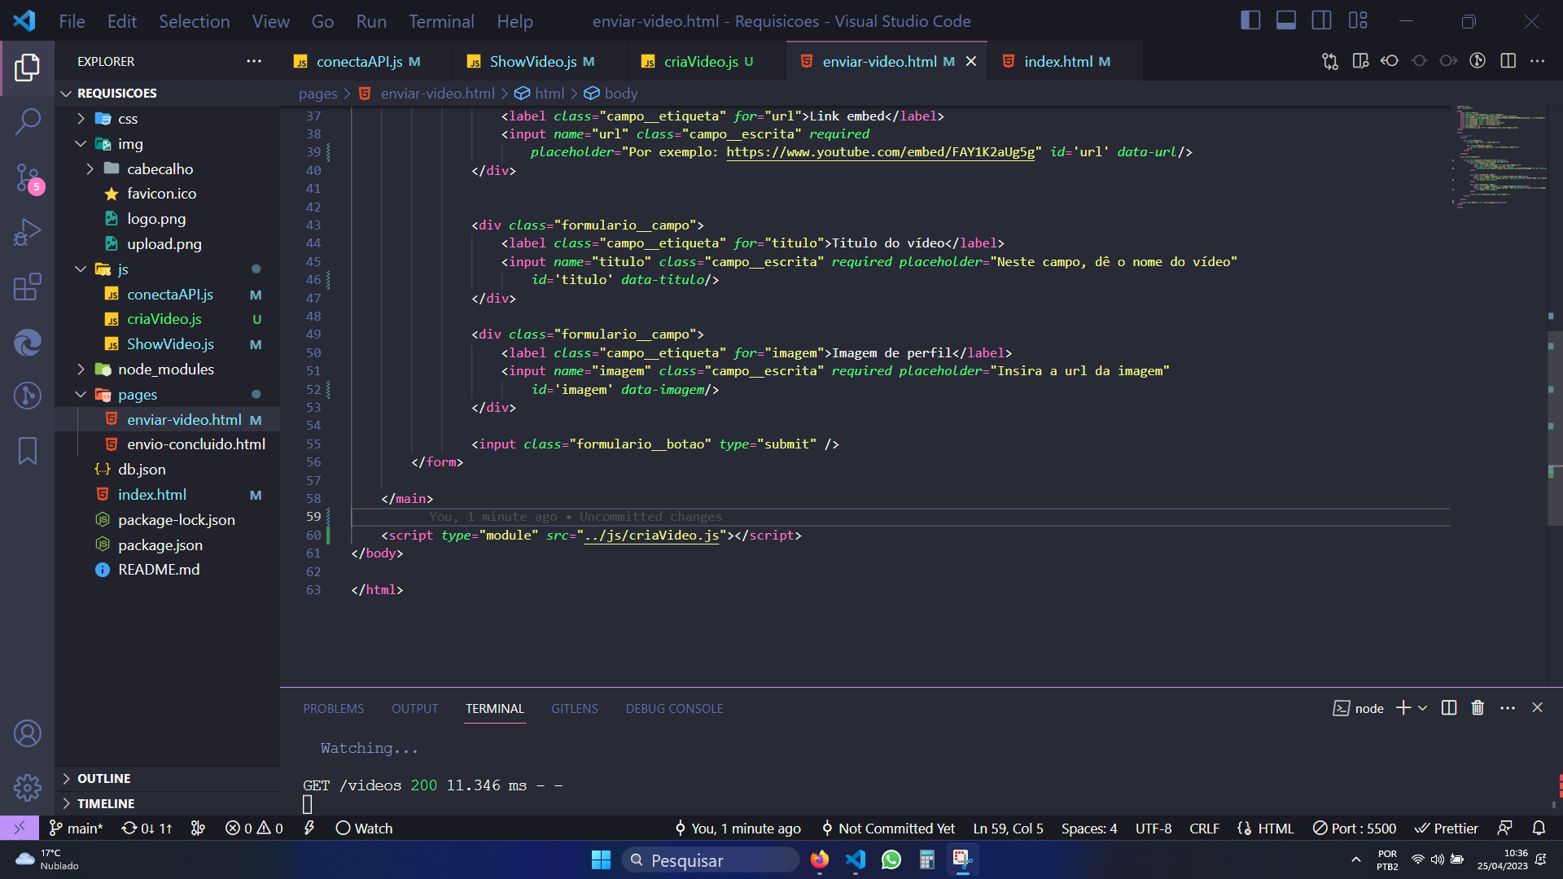This screenshot has width=1563, height=879.
Task: Click the toggle file blame icon in editor toolbar
Action: [1478, 61]
